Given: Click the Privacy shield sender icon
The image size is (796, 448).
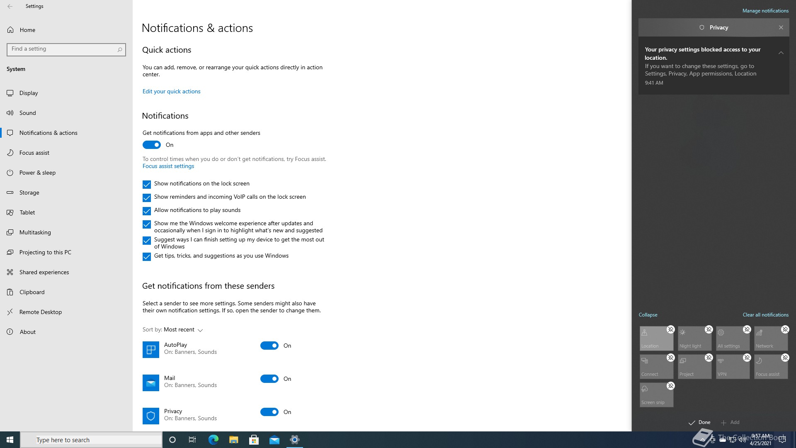Looking at the screenshot, I should tap(151, 416).
